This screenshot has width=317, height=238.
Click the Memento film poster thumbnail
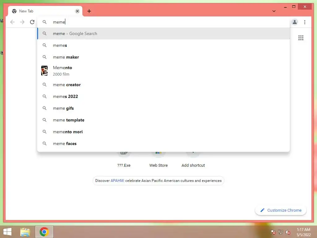[45, 71]
